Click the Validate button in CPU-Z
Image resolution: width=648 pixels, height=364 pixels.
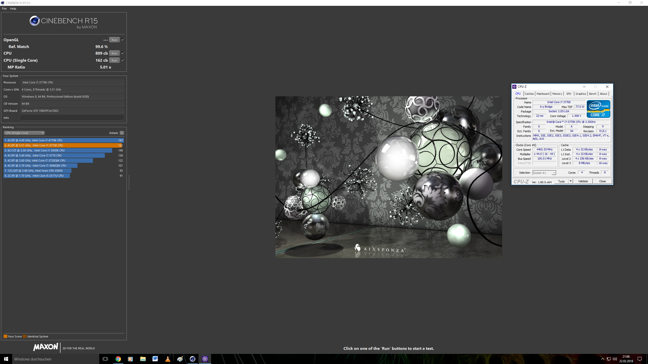583,181
